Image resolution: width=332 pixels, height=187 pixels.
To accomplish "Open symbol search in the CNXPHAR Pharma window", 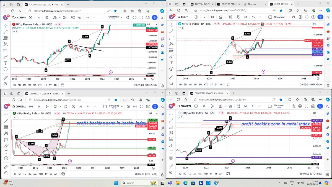I will pyautogui.click(x=19, y=17).
